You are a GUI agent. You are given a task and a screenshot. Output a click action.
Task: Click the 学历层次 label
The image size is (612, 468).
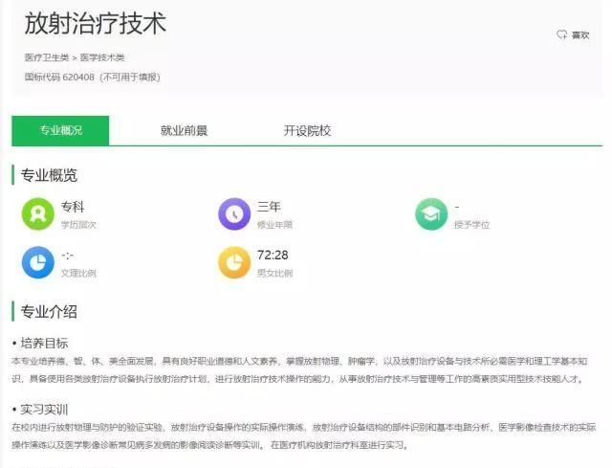[x=78, y=225]
